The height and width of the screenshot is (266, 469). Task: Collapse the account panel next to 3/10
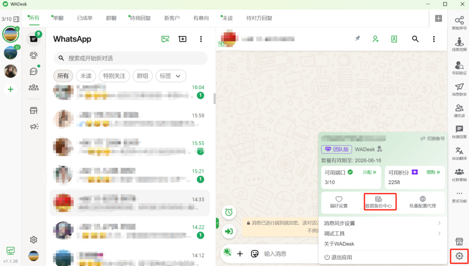(x=16, y=19)
